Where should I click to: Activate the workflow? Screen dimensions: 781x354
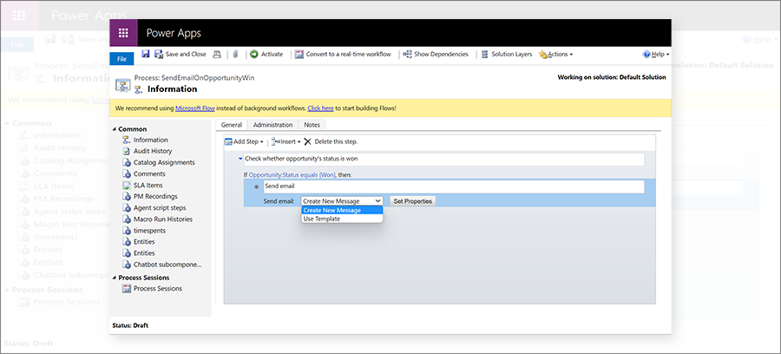[266, 55]
